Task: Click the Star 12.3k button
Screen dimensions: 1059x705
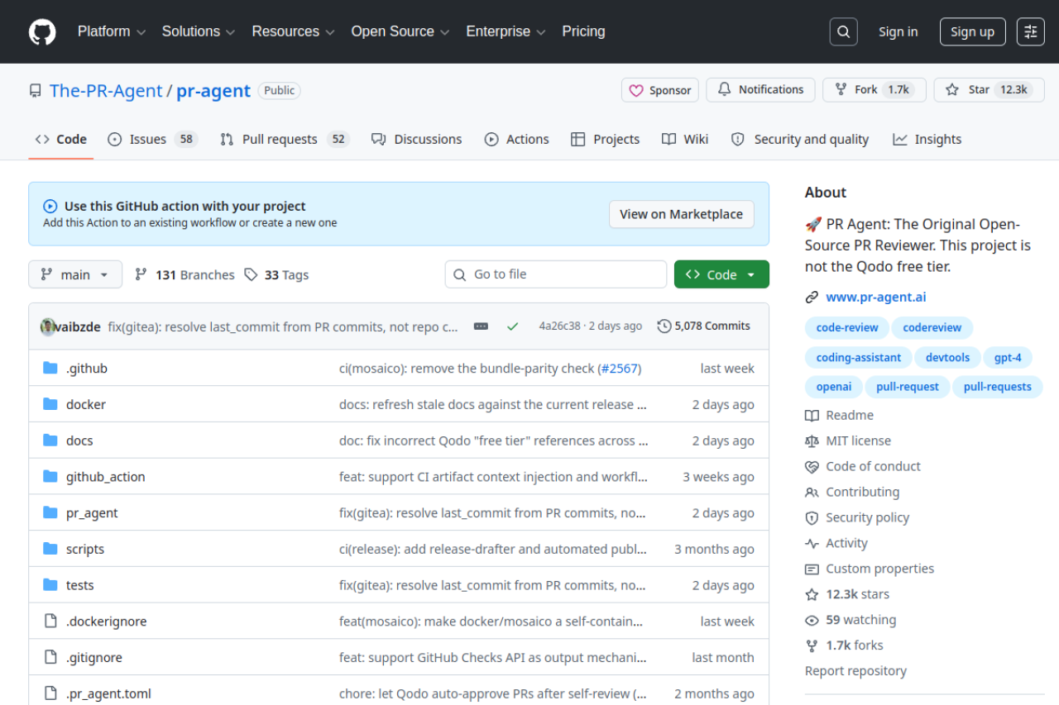Action: click(x=989, y=90)
